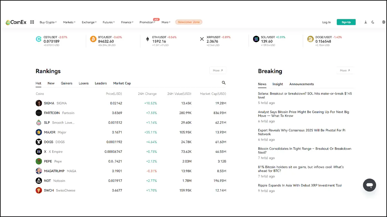Expand the Promotion dropdown menu
The height and width of the screenshot is (217, 387).
[x=147, y=22]
